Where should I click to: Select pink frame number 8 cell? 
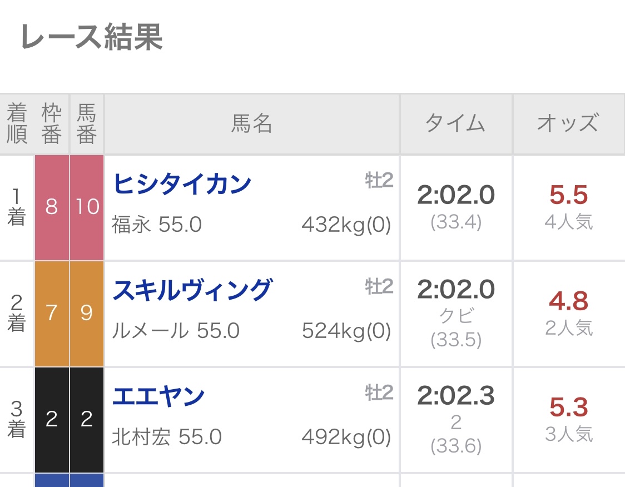click(x=52, y=207)
